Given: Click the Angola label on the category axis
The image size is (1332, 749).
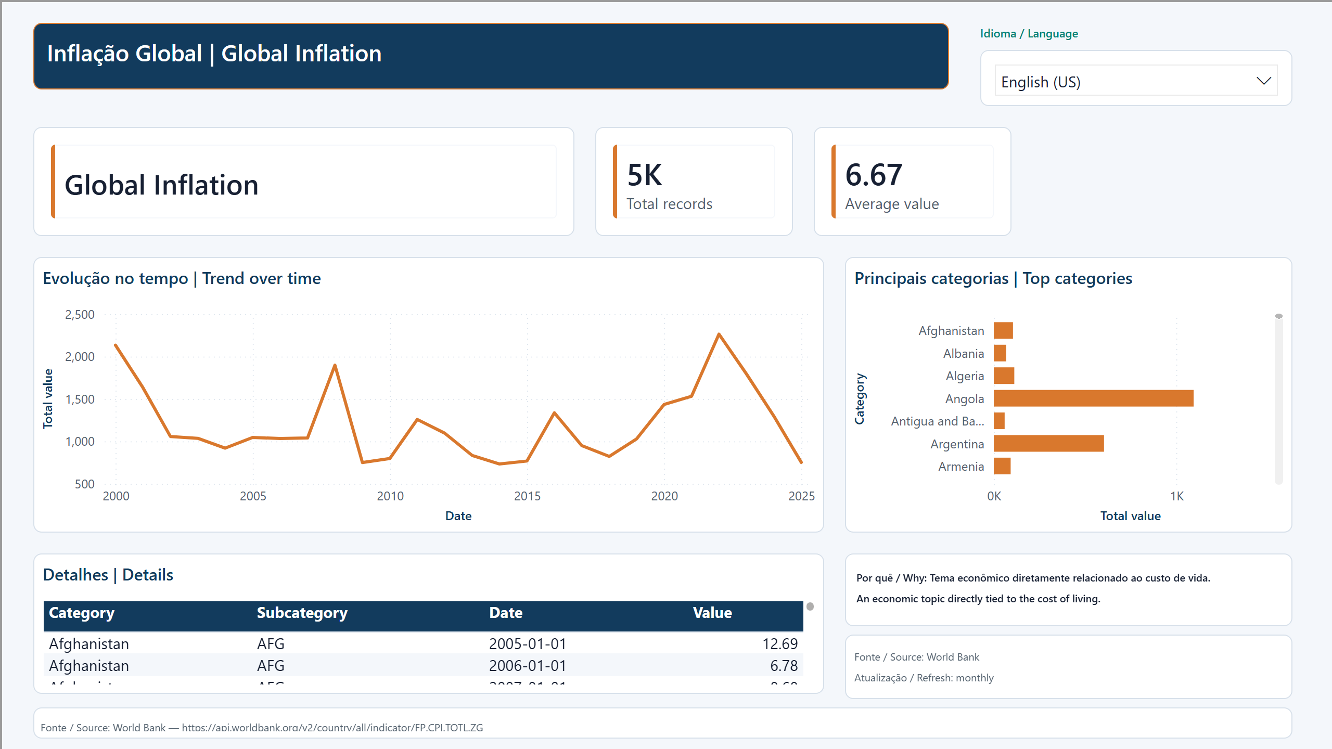Looking at the screenshot, I should pyautogui.click(x=965, y=399).
